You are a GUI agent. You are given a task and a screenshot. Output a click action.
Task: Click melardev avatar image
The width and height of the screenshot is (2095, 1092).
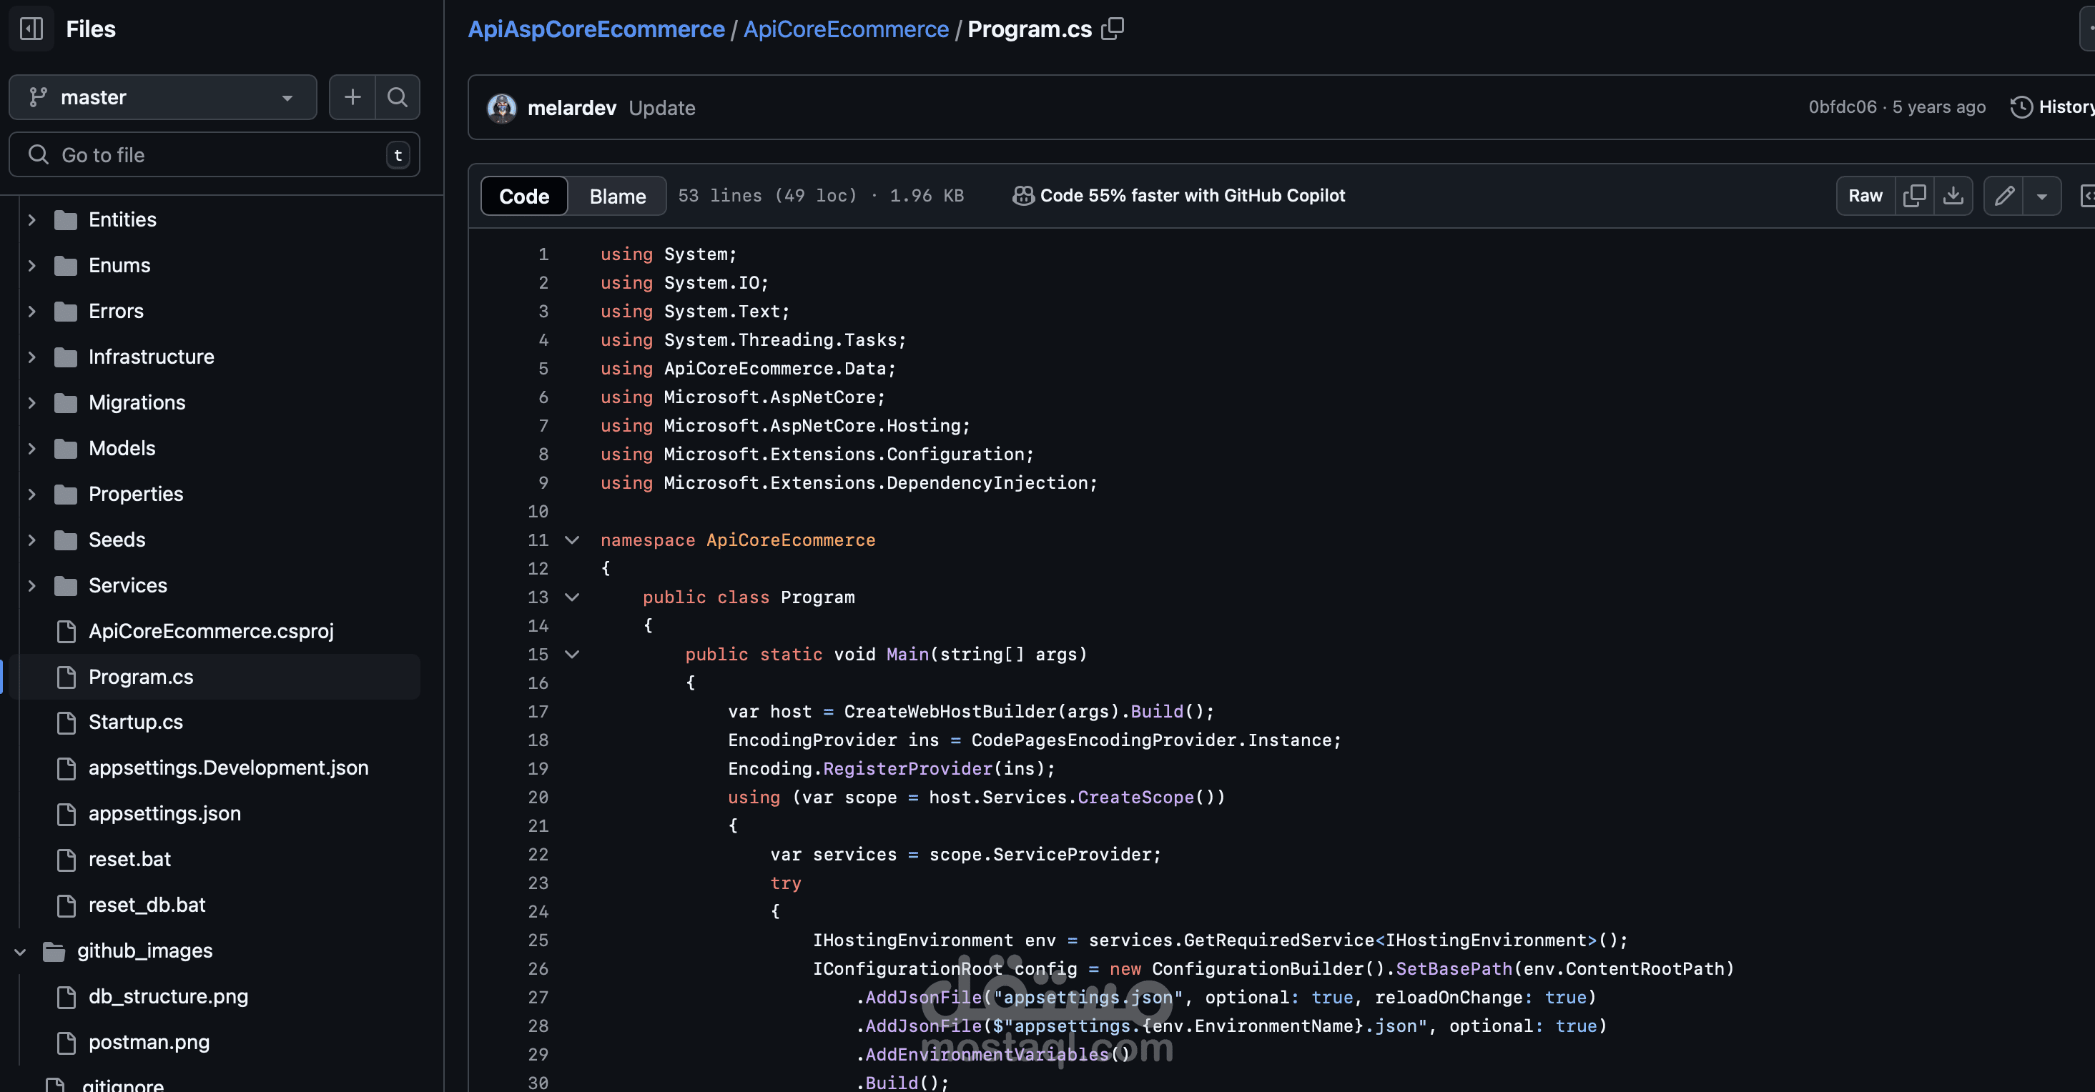[x=502, y=108]
